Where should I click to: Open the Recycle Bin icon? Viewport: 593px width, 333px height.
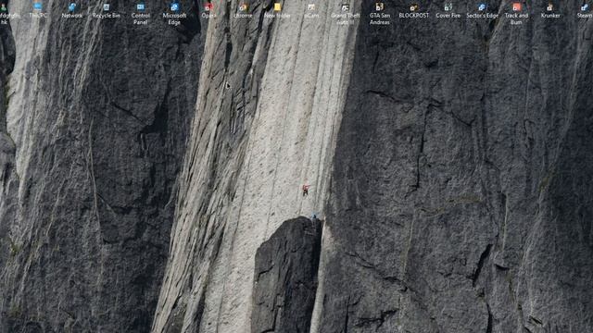pyautogui.click(x=107, y=10)
